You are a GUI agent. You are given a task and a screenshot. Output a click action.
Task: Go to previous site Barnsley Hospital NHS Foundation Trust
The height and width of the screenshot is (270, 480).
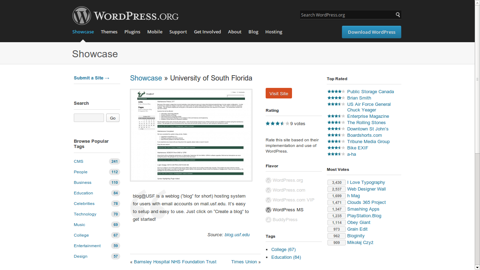tap(175, 262)
